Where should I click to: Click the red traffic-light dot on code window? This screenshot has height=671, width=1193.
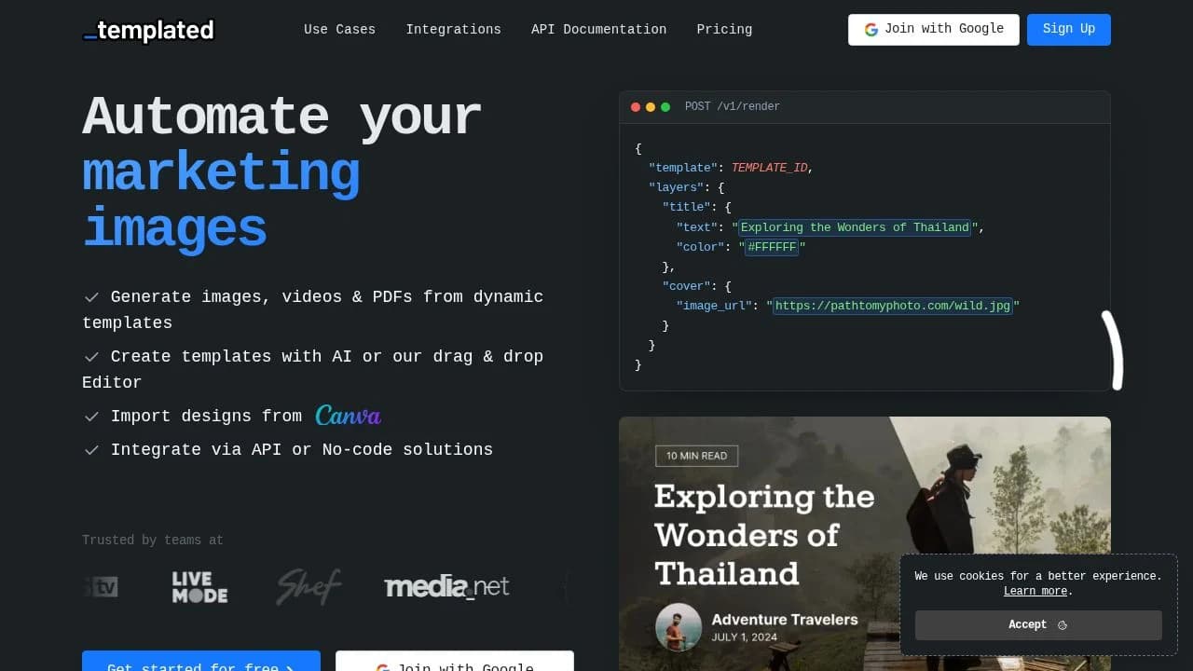pyautogui.click(x=636, y=106)
